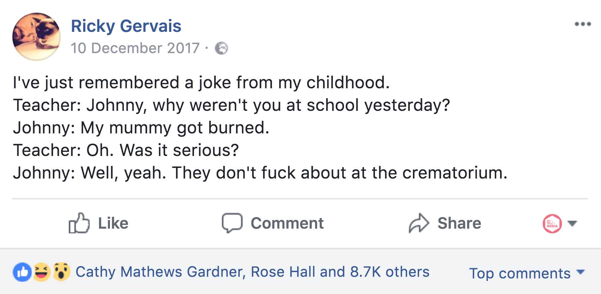Open the Top comments sorting dropdown
The width and height of the screenshot is (601, 294).
click(520, 273)
